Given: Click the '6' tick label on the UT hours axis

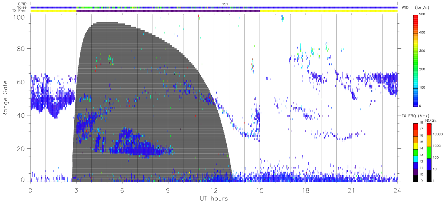Looking at the screenshot, I should click(122, 190).
